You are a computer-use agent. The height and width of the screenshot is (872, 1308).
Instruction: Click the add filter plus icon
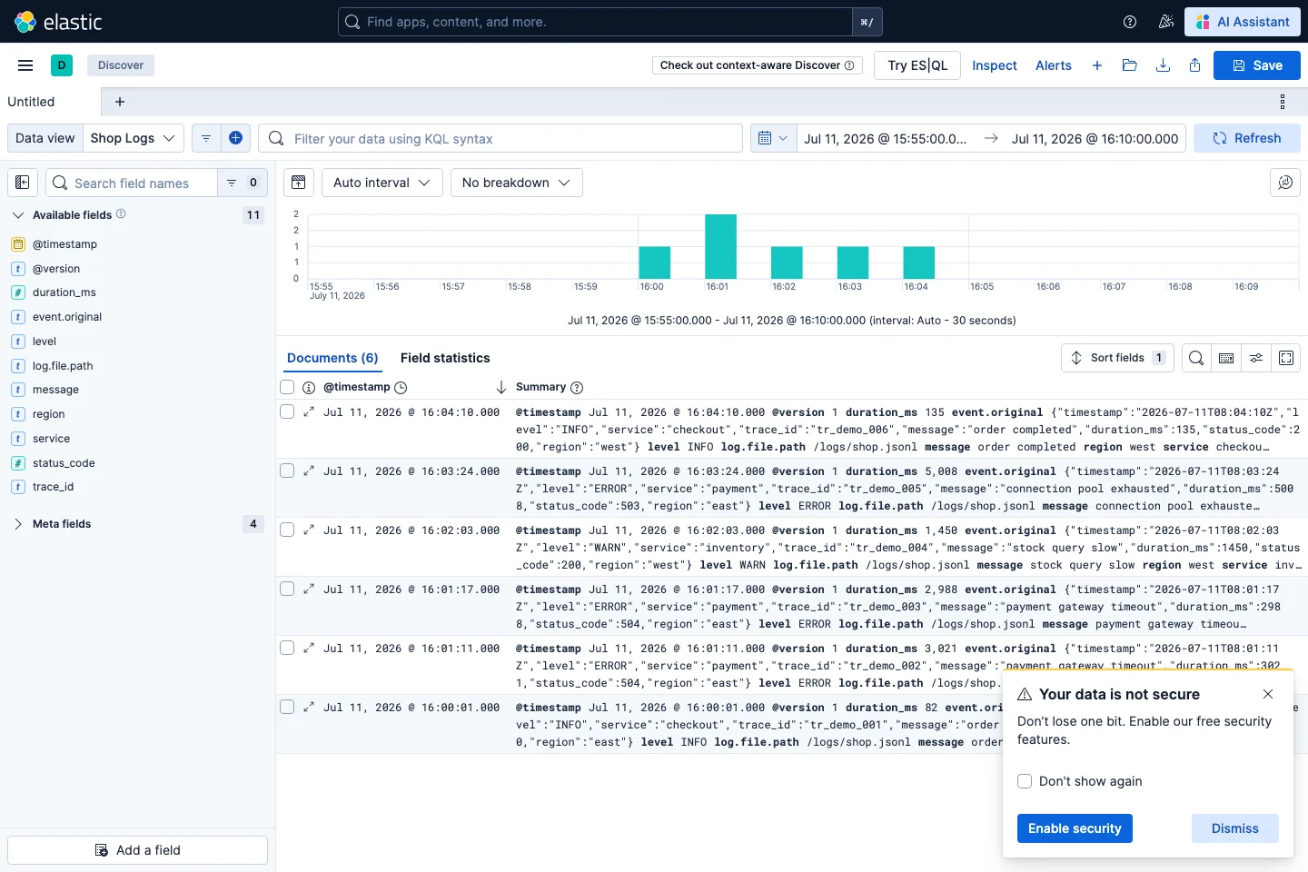(235, 138)
